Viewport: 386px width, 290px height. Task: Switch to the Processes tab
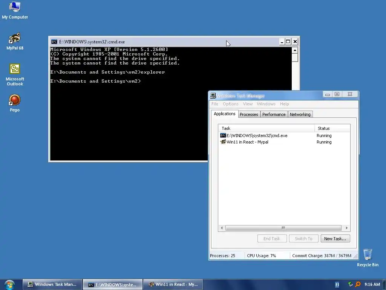point(249,114)
